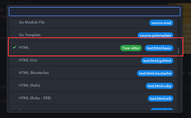Viewport: 191px width, 118px height.
Task: Select the Go Template grammar
Action: pos(93,35)
